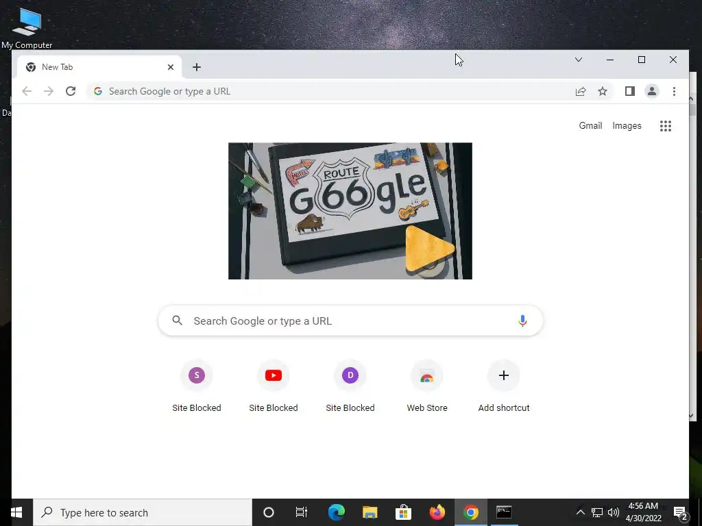Click the page vertical scrollbar down arrow
702x526 pixels.
pos(691,416)
